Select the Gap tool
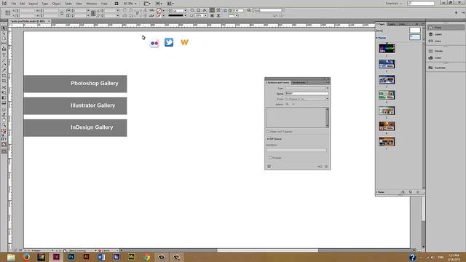This screenshot has height=262, width=466. [x=4, y=44]
